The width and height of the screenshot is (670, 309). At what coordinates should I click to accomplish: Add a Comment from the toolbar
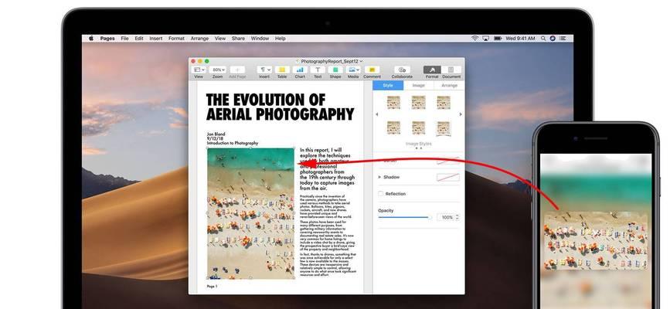pyautogui.click(x=372, y=70)
